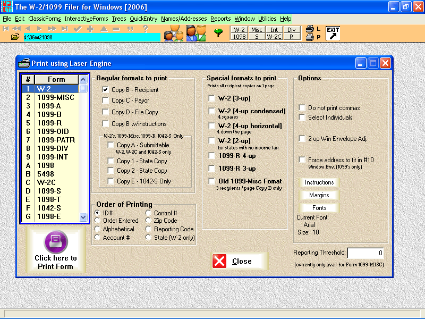Click the next record single right arrow
Image resolution: width=425 pixels, height=319 pixels.
(39, 29)
